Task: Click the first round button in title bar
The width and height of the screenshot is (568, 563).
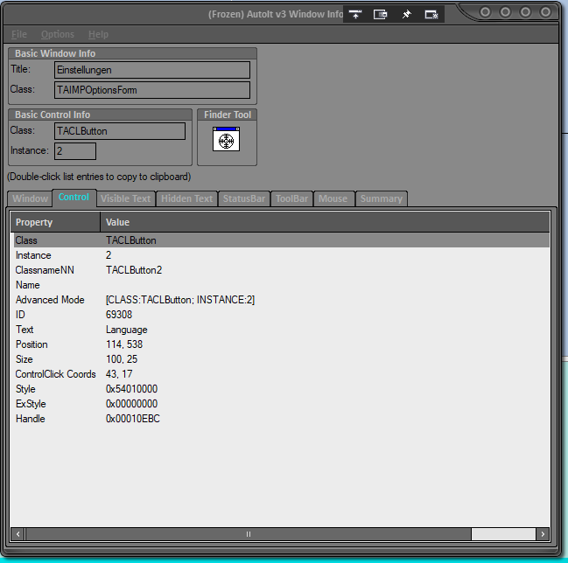Action: click(487, 12)
